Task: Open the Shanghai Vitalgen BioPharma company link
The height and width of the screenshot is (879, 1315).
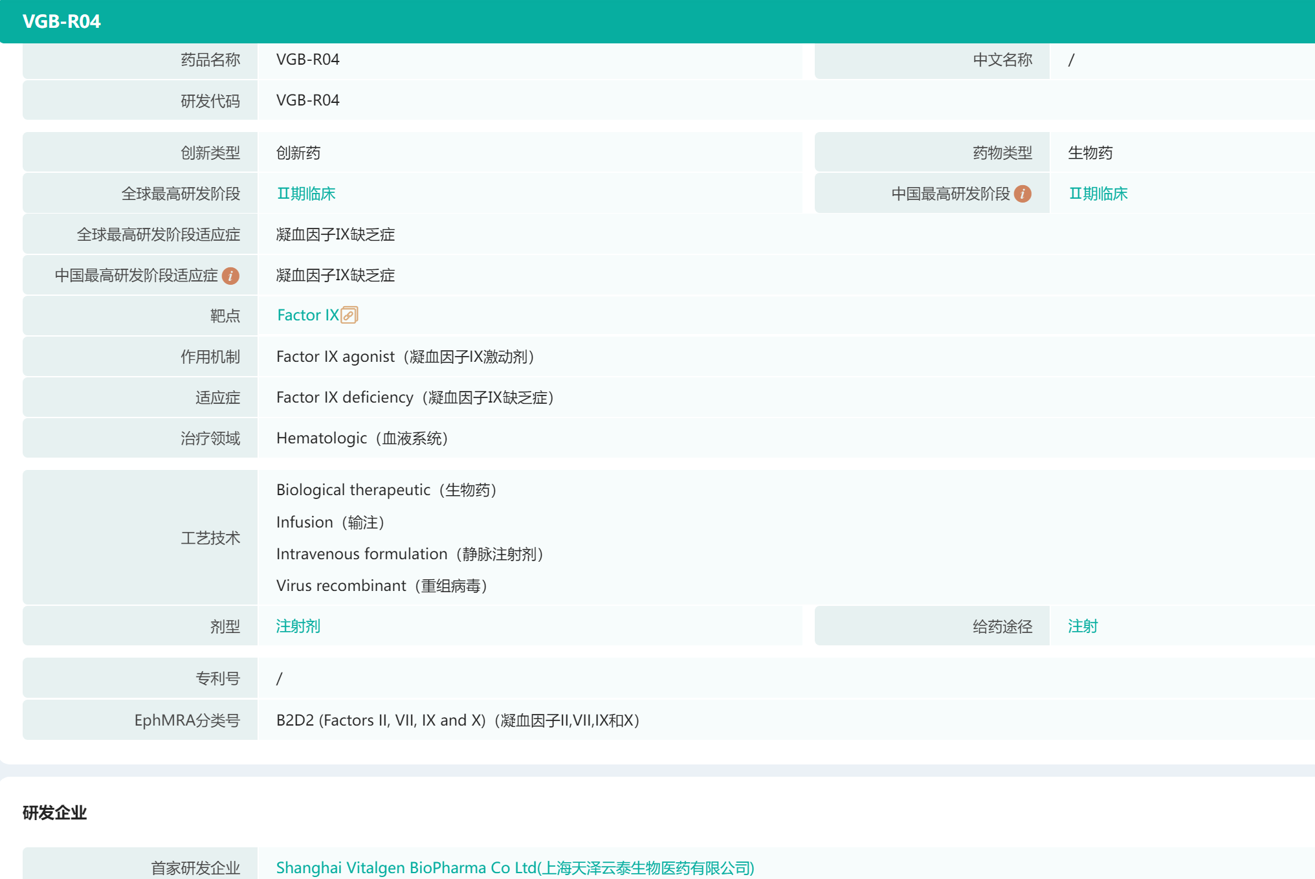Action: (514, 867)
